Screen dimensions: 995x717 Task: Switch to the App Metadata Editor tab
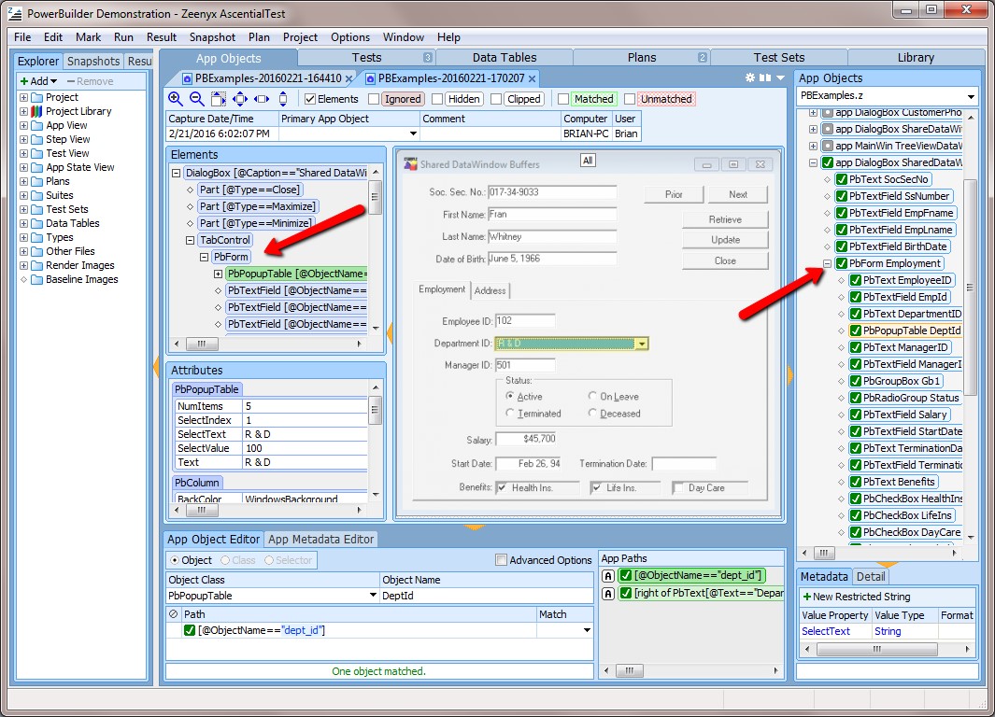click(320, 539)
